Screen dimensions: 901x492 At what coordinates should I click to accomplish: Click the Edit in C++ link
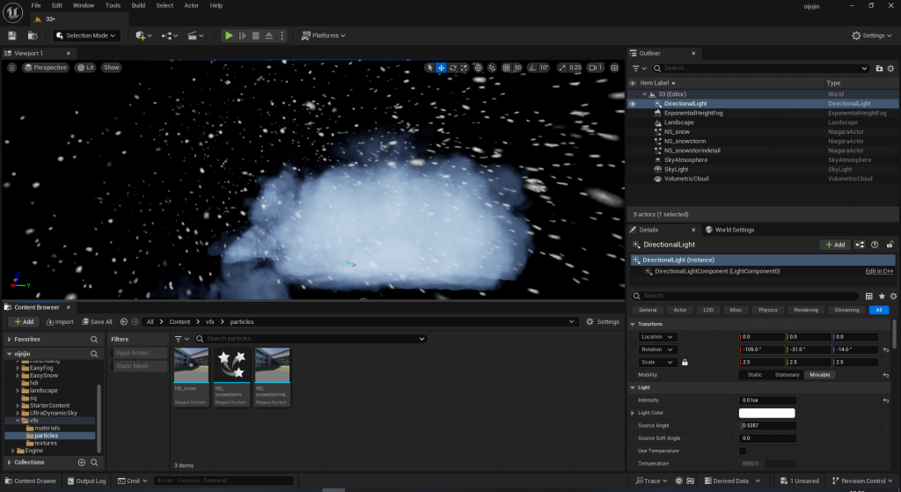(879, 271)
